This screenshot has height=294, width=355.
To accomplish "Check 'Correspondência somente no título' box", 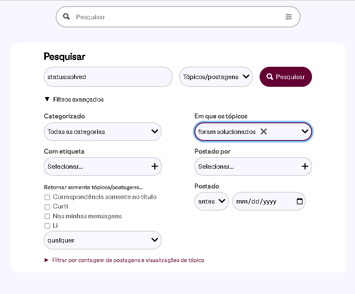I will [47, 197].
